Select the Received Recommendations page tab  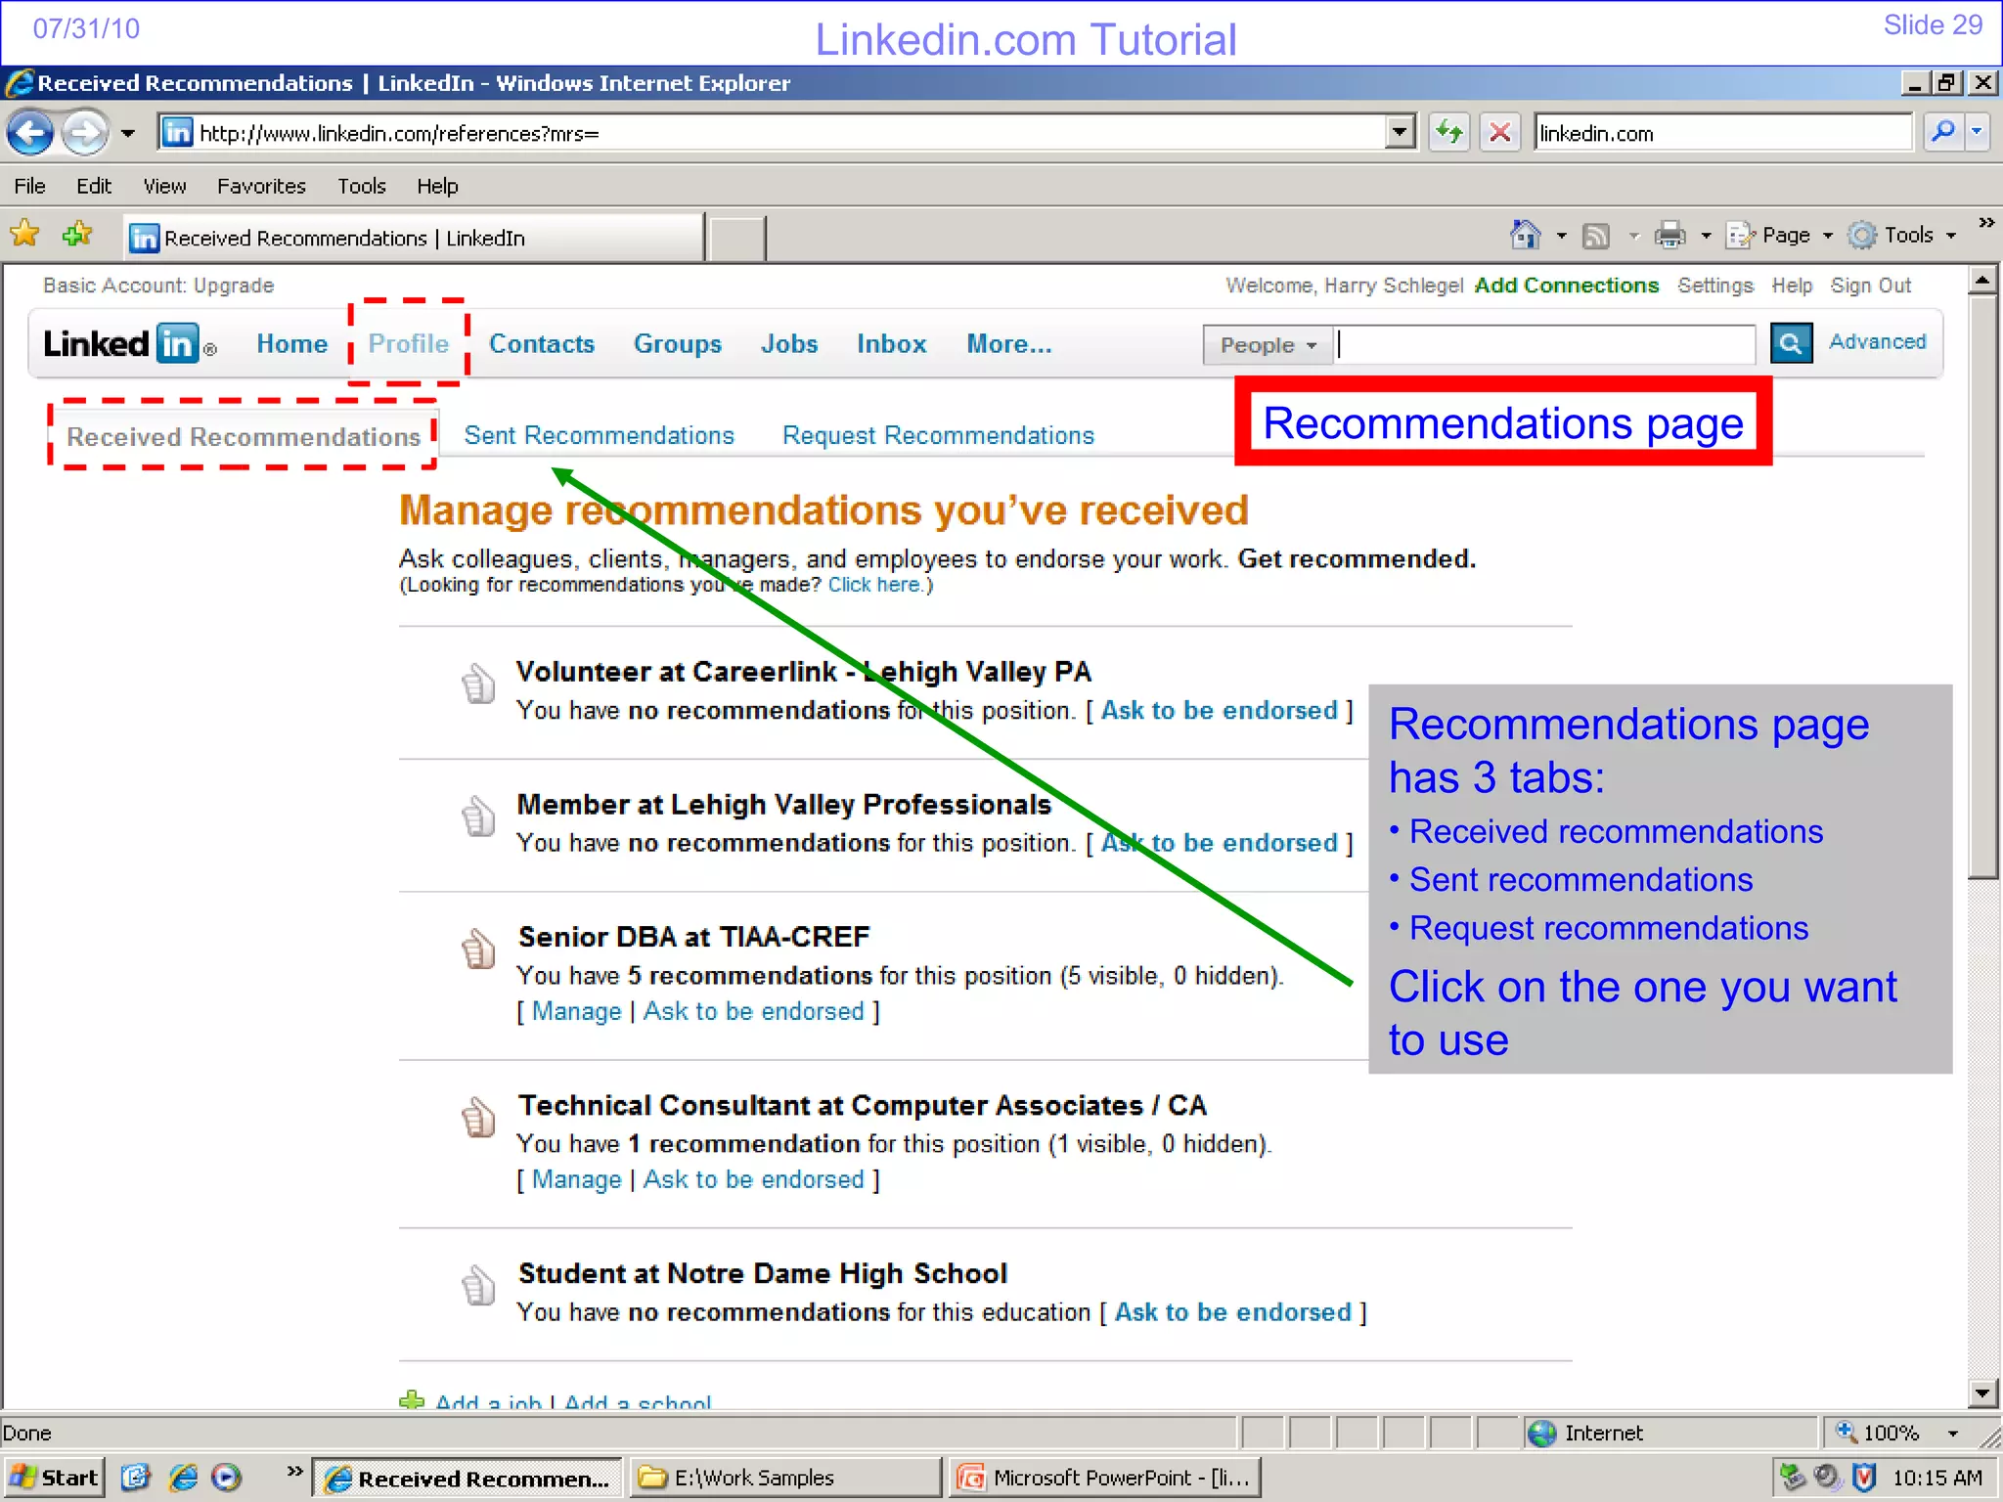click(243, 436)
